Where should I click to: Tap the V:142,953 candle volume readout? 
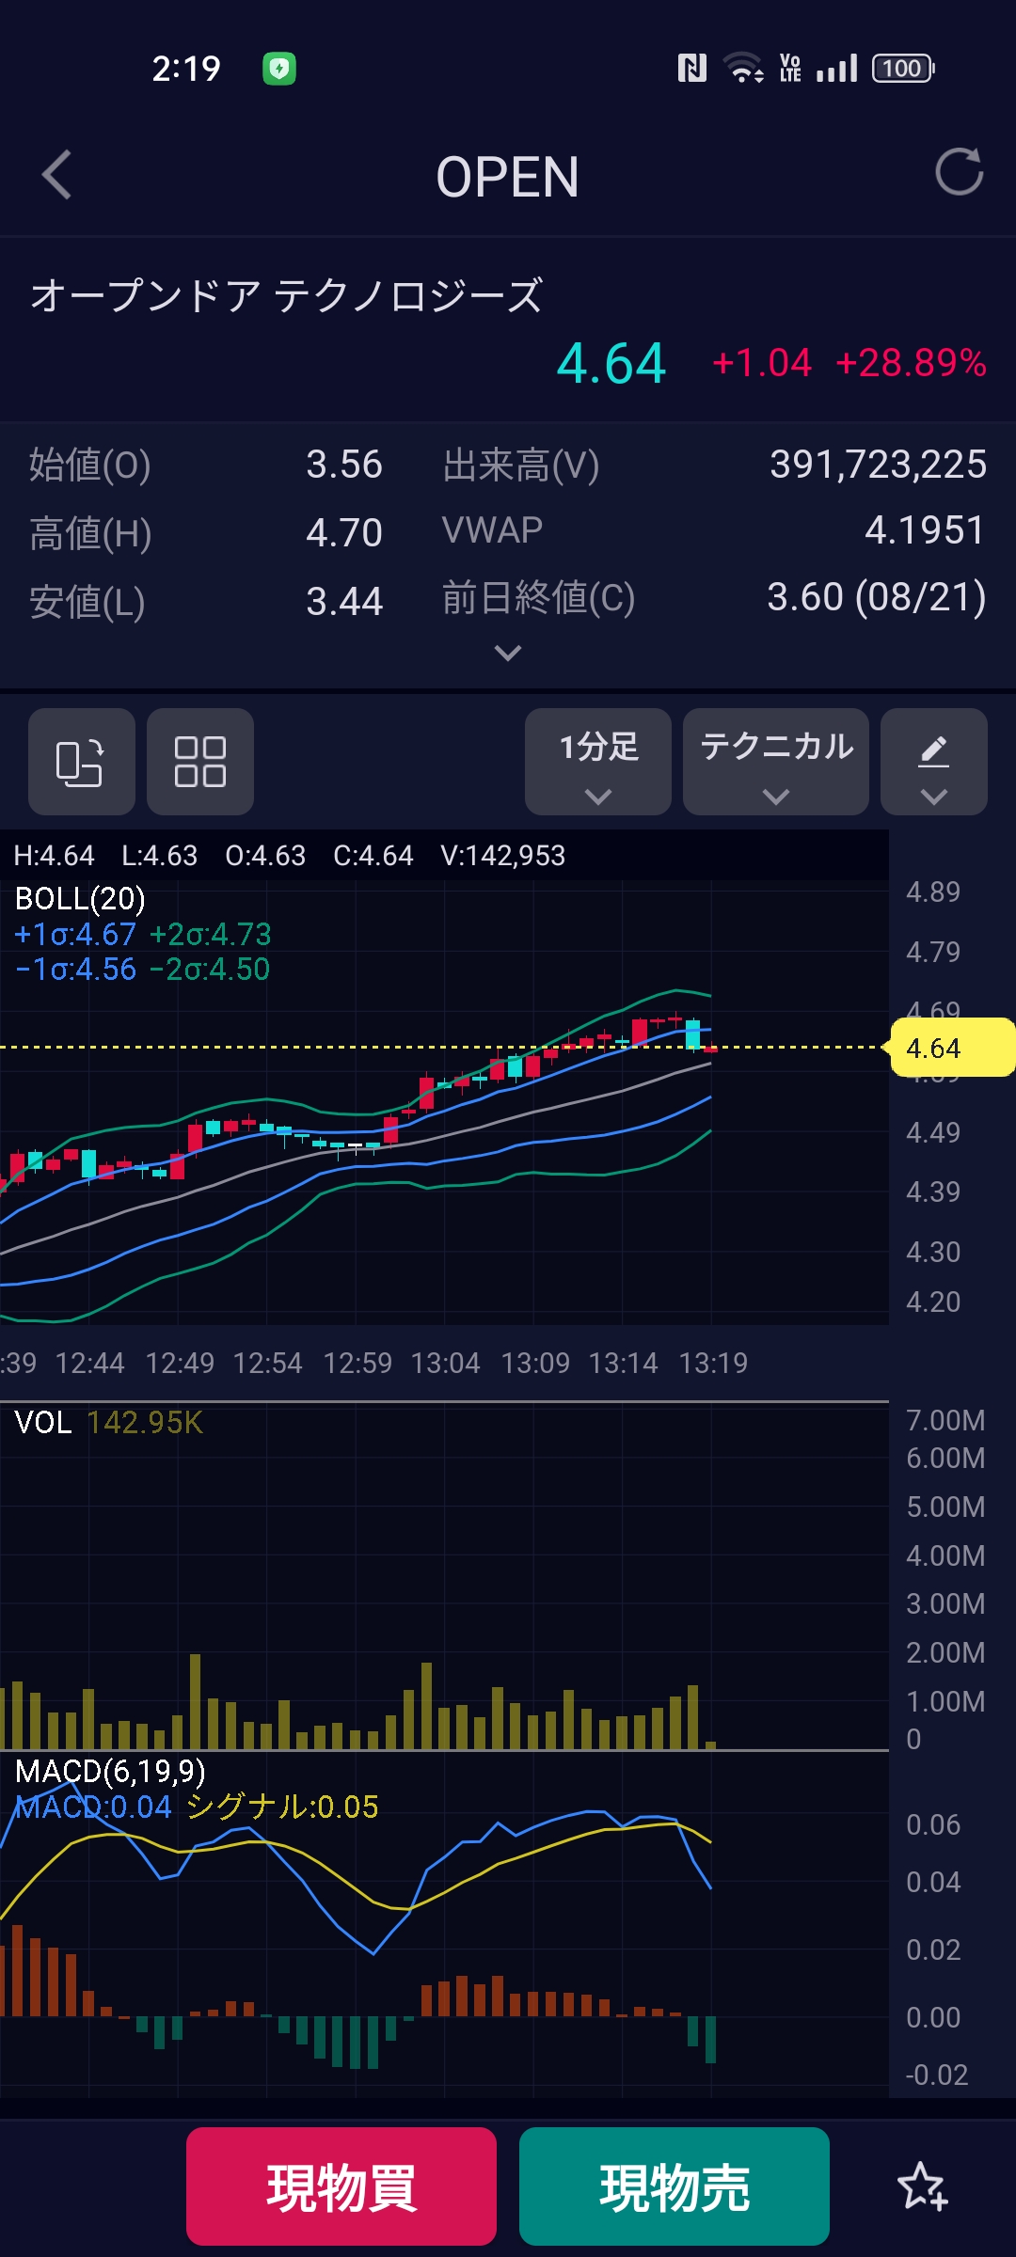point(503,855)
